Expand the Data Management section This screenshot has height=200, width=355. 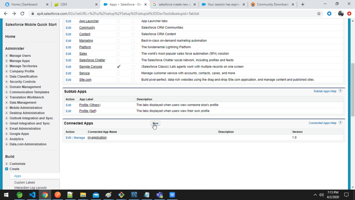7,102
